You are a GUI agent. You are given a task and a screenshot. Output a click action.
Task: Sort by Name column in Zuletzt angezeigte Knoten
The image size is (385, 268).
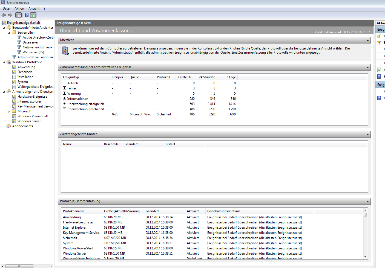[81, 144]
